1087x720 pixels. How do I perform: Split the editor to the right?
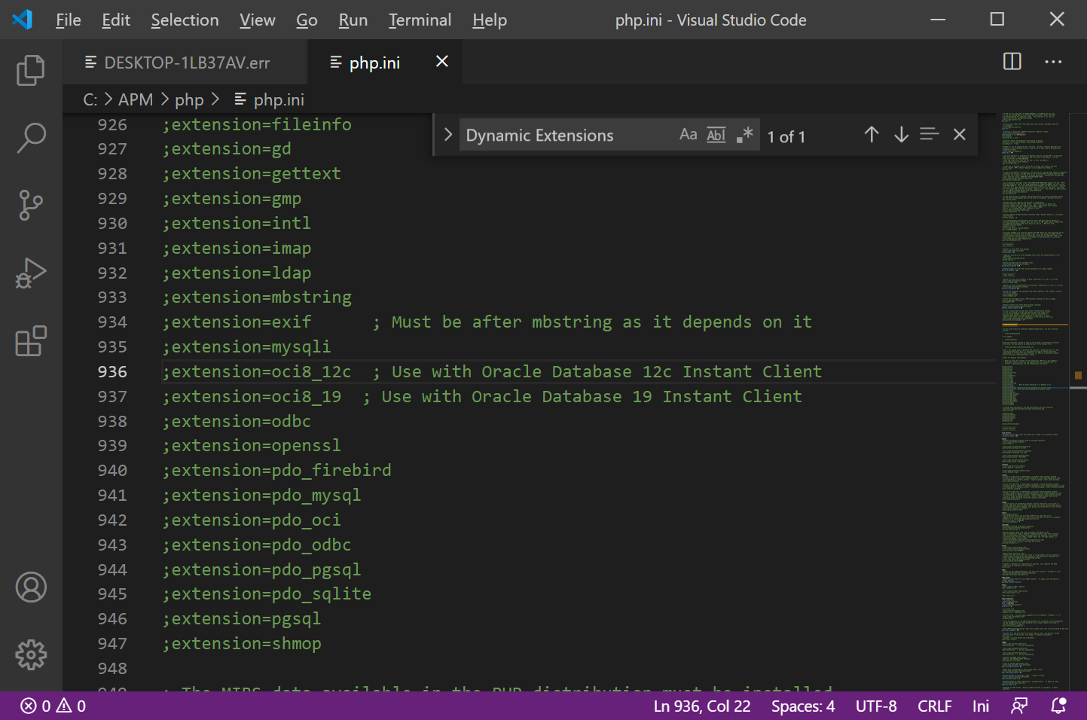click(1012, 62)
